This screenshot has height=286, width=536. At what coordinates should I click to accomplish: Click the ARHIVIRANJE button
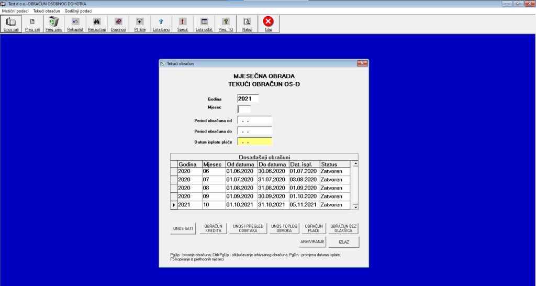pos(312,242)
